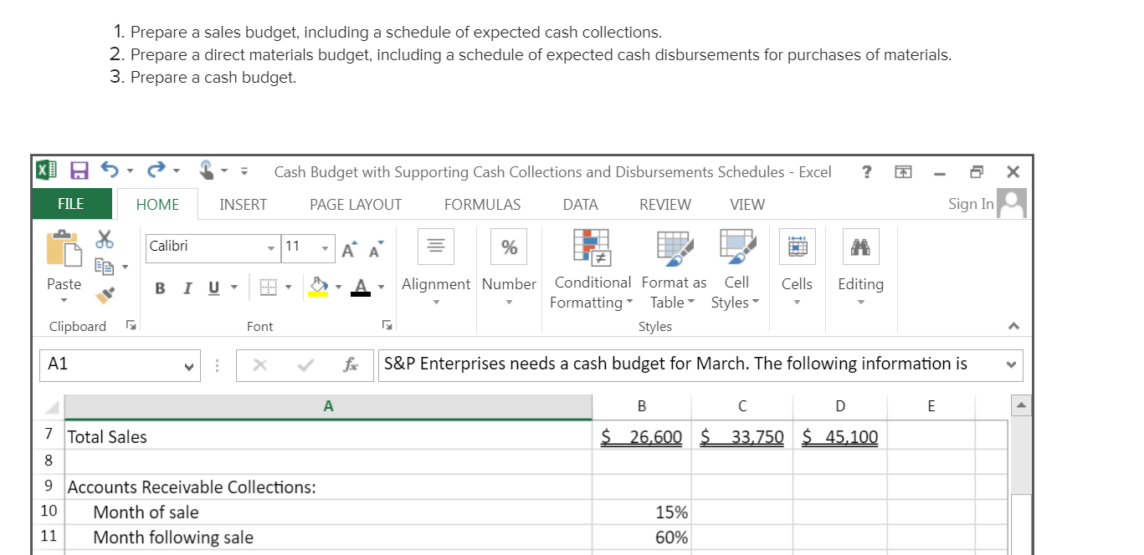Click the touch mode icon
The image size is (1144, 555).
[206, 171]
